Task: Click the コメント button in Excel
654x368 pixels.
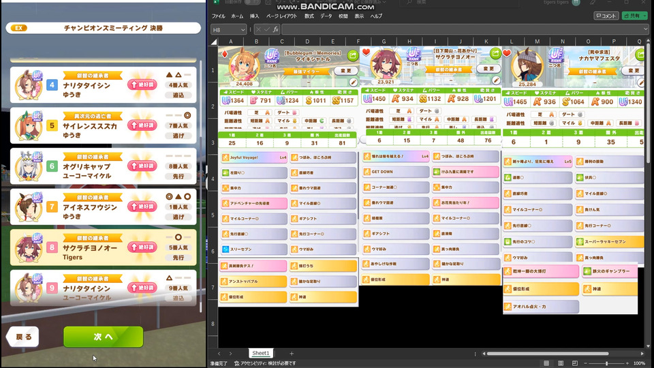Action: pyautogui.click(x=606, y=16)
